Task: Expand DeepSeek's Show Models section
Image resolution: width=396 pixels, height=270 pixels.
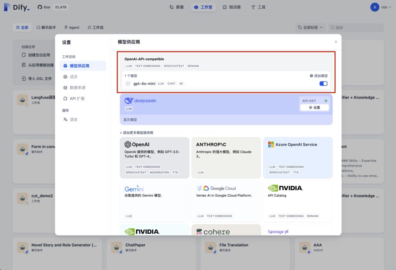Action: (130, 120)
